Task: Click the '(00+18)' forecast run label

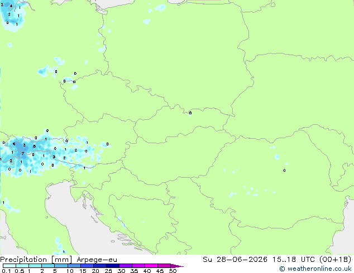Action: coord(336,260)
